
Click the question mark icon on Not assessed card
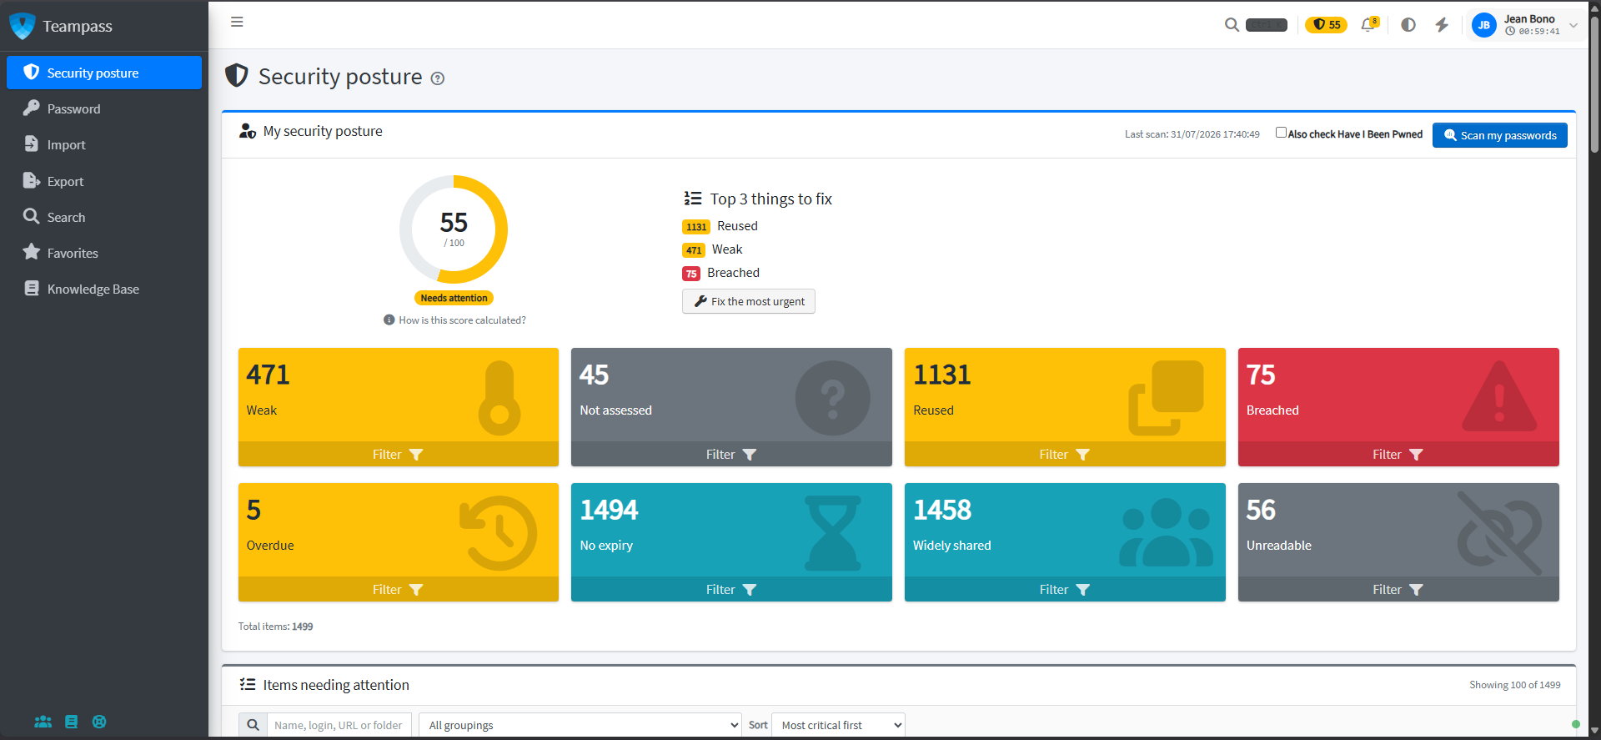(x=833, y=398)
